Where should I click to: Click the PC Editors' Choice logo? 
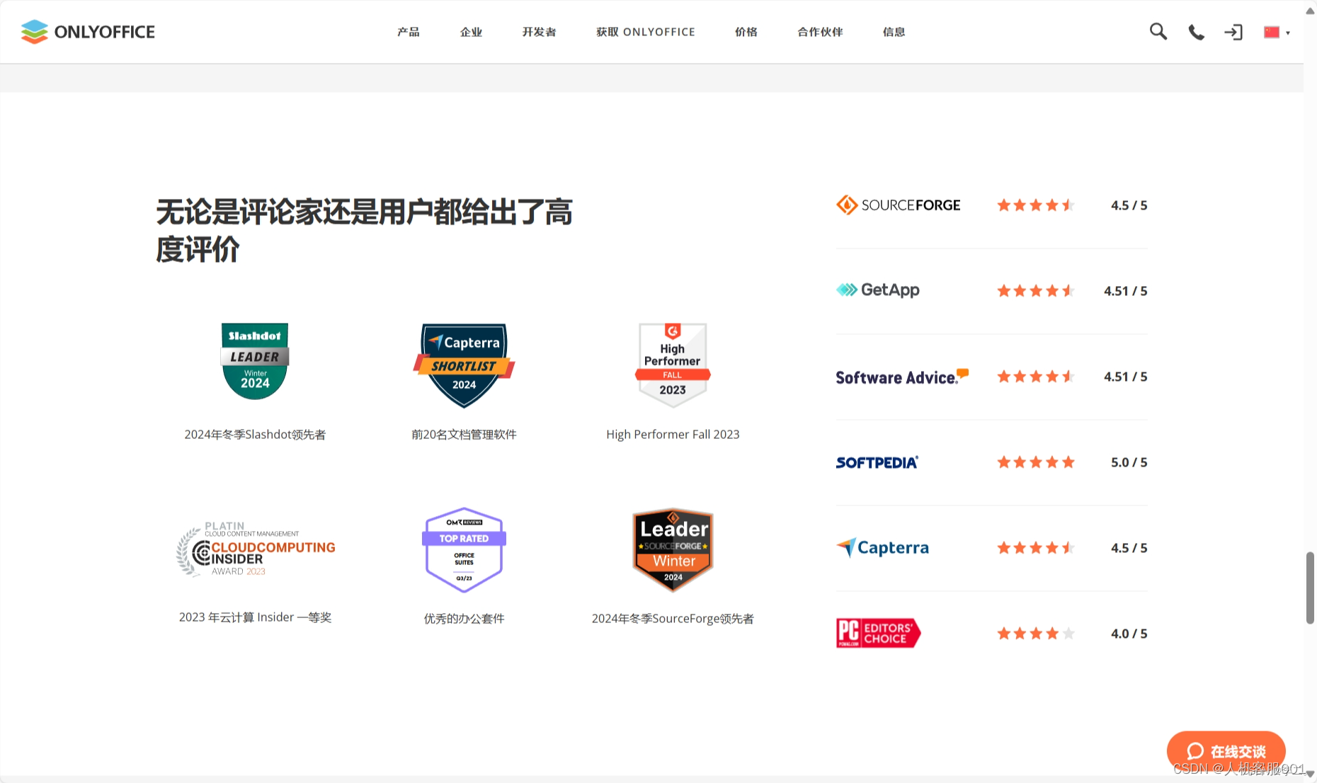[x=878, y=633]
